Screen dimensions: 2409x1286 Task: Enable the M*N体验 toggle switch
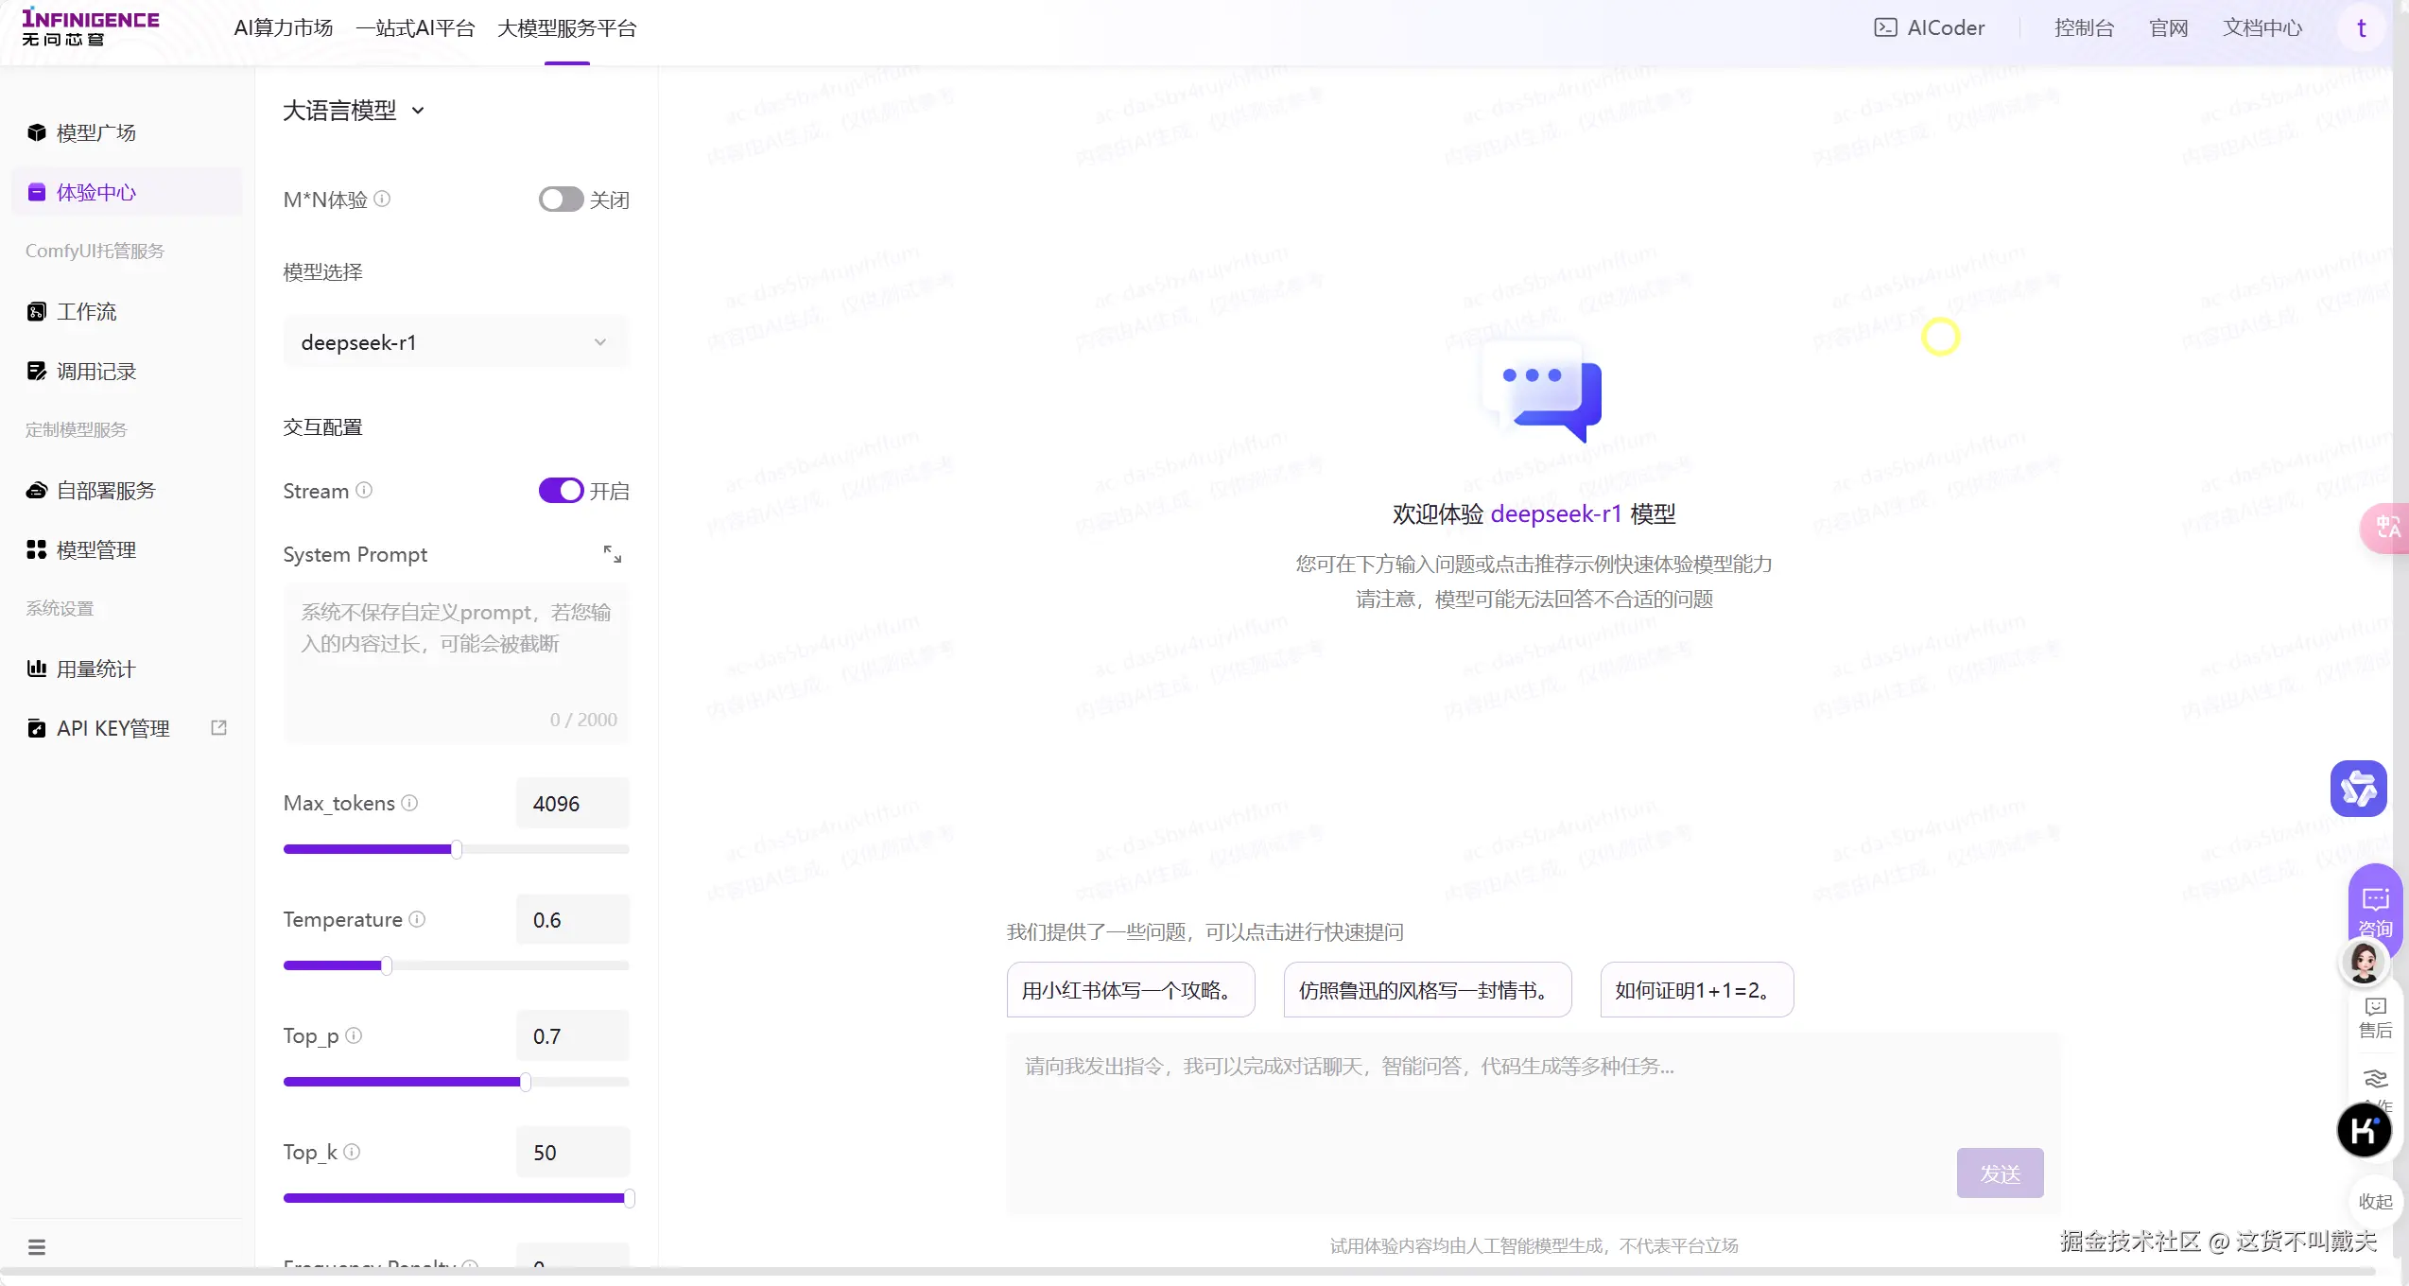point(561,200)
